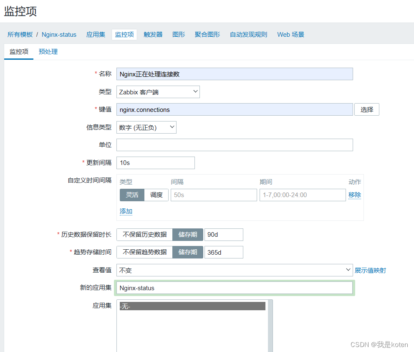Expand the 查看值 dropdown
Image resolution: width=414 pixels, height=352 pixels.
pyautogui.click(x=234, y=270)
